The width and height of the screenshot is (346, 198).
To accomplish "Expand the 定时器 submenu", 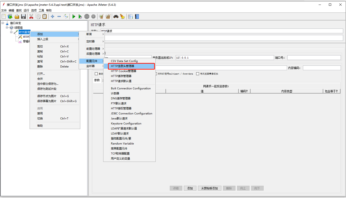I will click(92, 41).
